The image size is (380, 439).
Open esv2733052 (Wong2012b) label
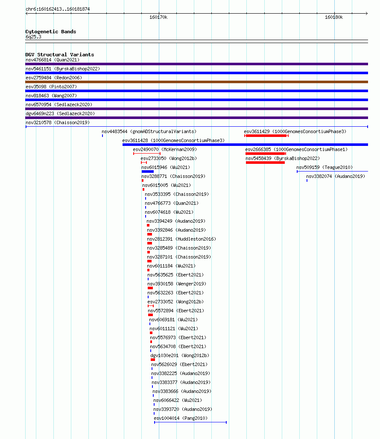tap(176, 302)
